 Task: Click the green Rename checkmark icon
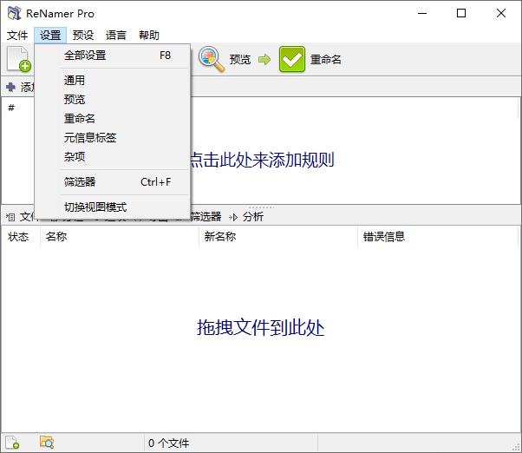point(292,59)
